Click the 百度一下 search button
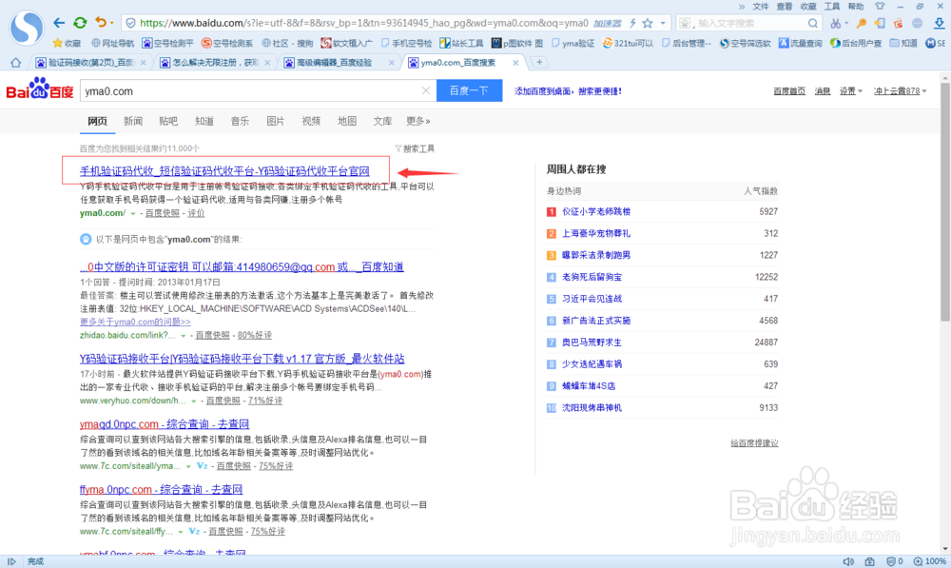This screenshot has width=951, height=568. point(469,90)
